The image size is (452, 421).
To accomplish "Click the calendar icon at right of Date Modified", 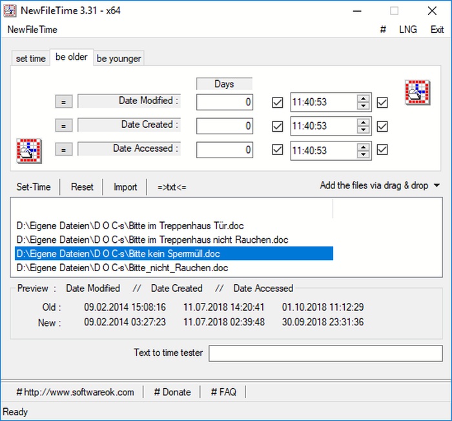I will [x=416, y=93].
